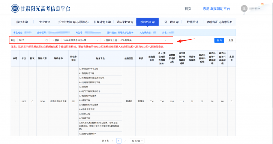Image resolution: width=273 pixels, height=144 pixels.
Task: Click the value 224 in the table
Action: pyautogui.click(x=172, y=101)
